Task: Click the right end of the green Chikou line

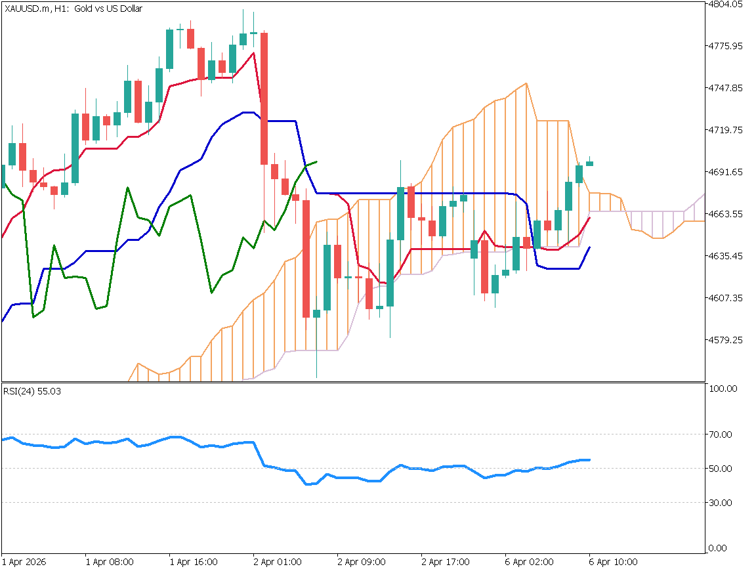Action: [x=316, y=161]
